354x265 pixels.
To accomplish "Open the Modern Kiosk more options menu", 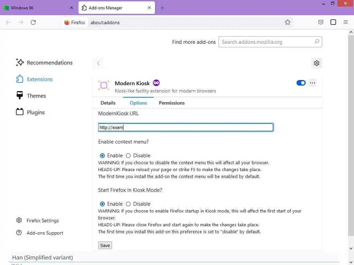I will (313, 83).
